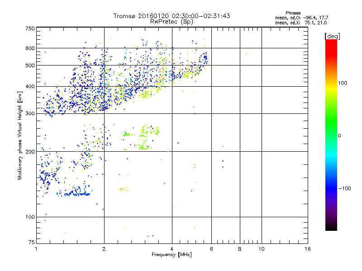Image resolution: width=362 pixels, height=271 pixels.
Task: Click the colorbar tick label '-100'
Action: click(344, 188)
